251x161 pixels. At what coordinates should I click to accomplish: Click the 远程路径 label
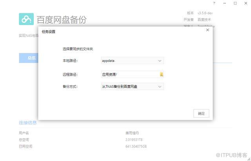pos(70,74)
